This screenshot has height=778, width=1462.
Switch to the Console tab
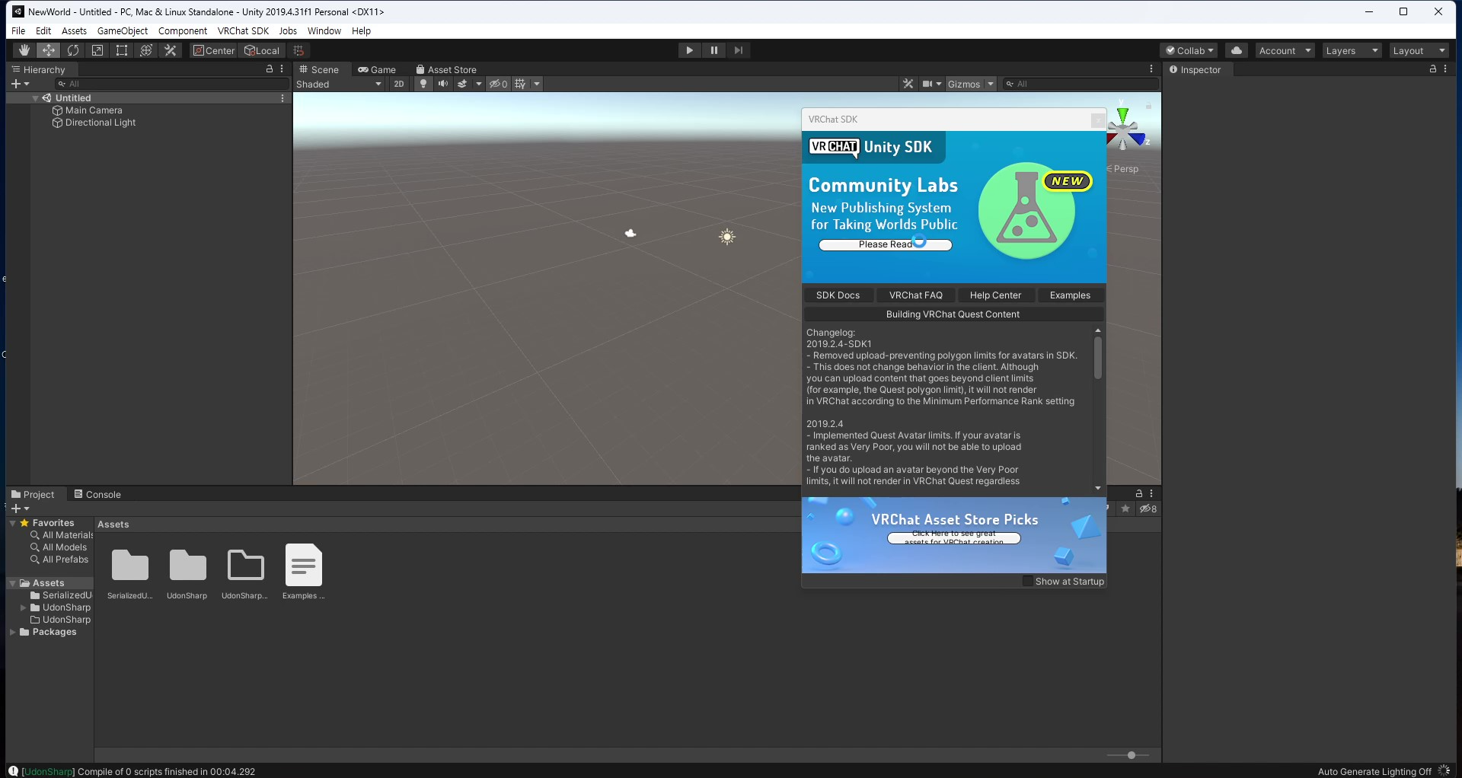tap(97, 494)
